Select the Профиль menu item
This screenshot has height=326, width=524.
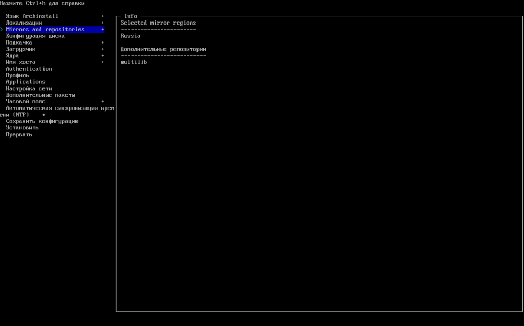tap(17, 76)
